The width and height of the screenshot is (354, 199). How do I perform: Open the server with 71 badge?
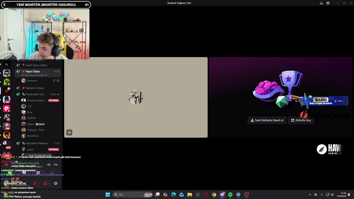pyautogui.click(x=7, y=117)
